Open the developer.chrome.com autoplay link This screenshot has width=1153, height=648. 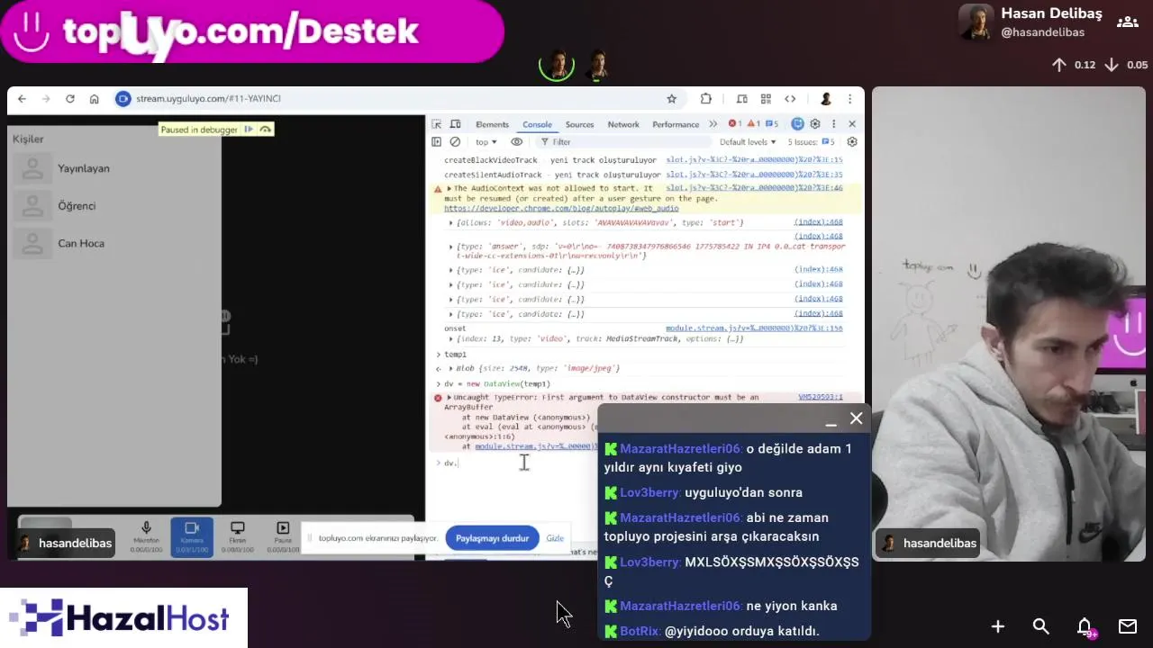point(561,208)
